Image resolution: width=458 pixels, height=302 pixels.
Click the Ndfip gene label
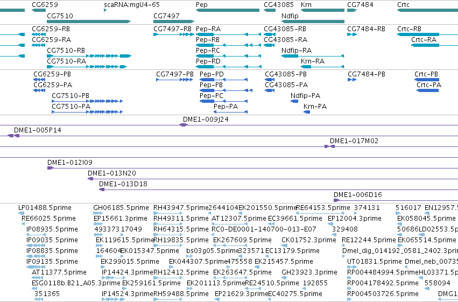(x=290, y=16)
